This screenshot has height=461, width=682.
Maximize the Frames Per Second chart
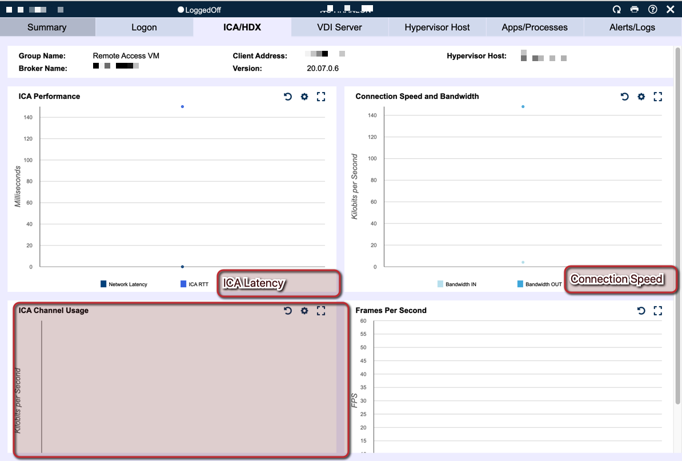point(657,311)
